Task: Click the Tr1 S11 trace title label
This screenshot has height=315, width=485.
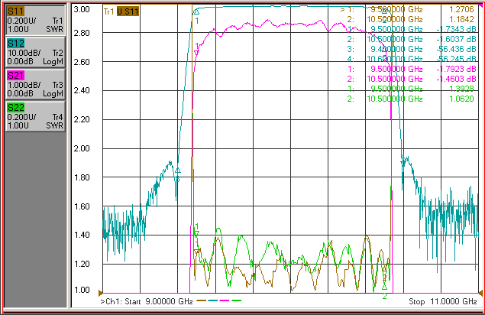Action: (x=121, y=11)
